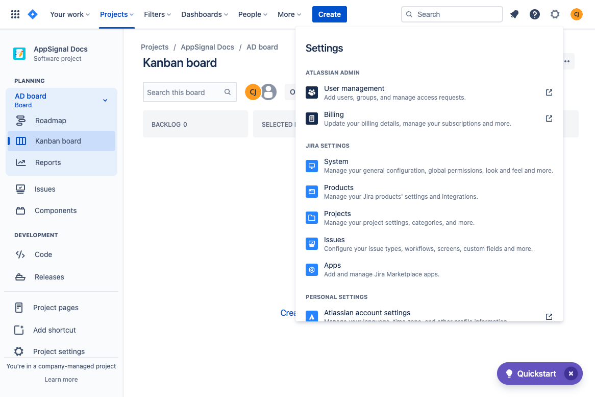Expand the Your work dropdown
The height and width of the screenshot is (397, 595).
point(70,14)
